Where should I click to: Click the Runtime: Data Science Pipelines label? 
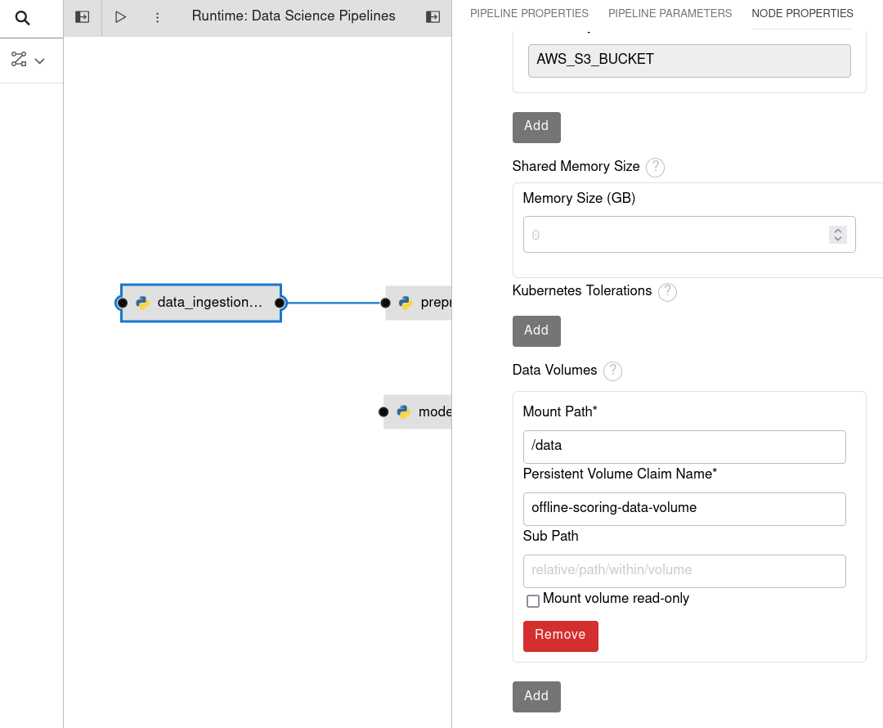(294, 16)
